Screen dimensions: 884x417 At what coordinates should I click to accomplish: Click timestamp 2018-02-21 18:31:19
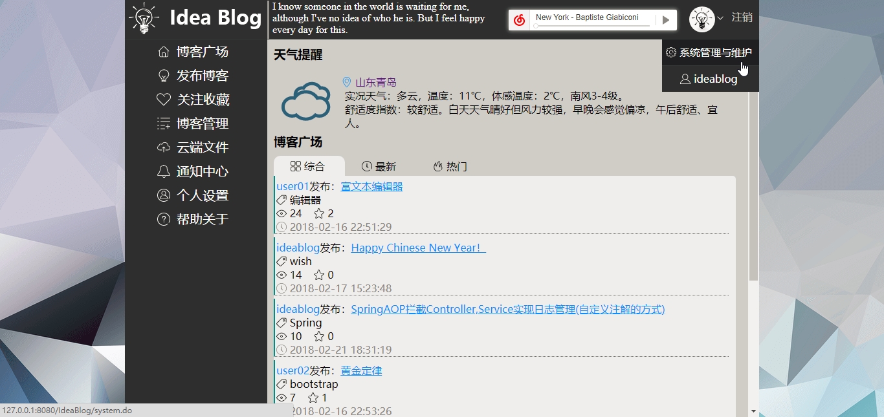point(340,350)
